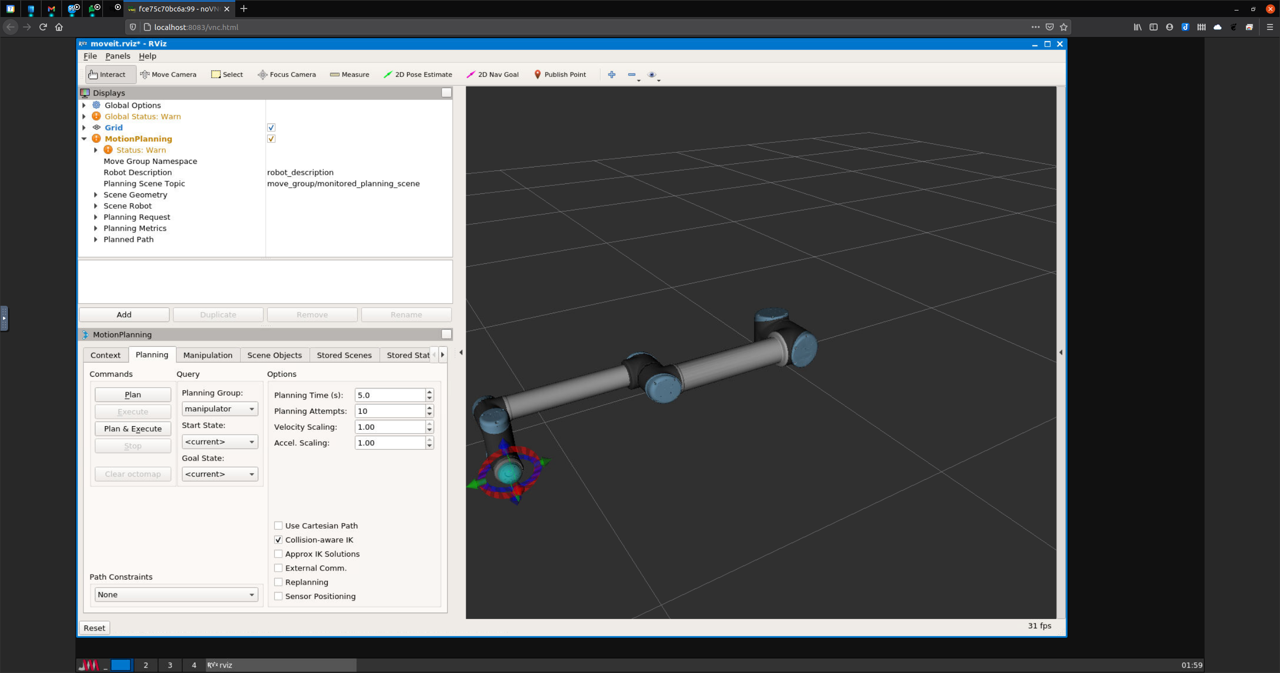Image resolution: width=1280 pixels, height=673 pixels.
Task: Select the 2D Nav Goal tool
Action: pos(495,73)
